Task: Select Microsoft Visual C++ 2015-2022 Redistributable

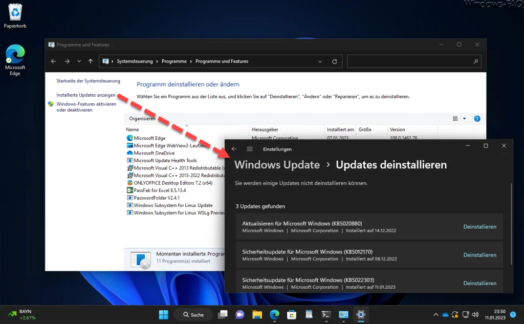Action: point(176,175)
